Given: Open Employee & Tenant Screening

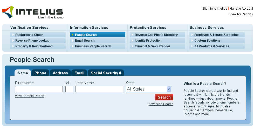Looking at the screenshot, I should pos(217,35).
